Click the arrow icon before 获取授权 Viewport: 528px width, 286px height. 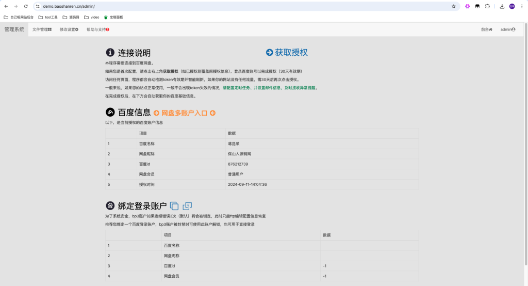coord(269,52)
